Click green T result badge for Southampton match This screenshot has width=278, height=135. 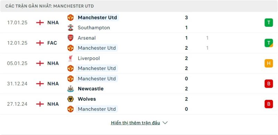(269, 23)
